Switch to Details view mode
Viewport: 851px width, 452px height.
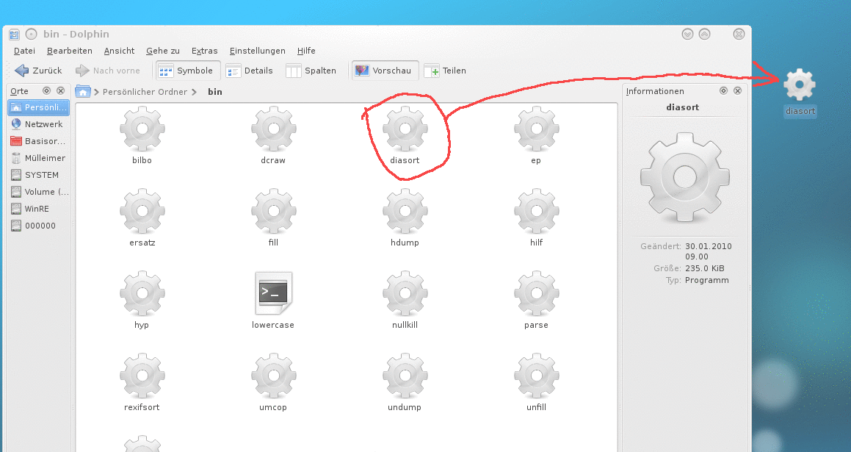click(x=250, y=71)
